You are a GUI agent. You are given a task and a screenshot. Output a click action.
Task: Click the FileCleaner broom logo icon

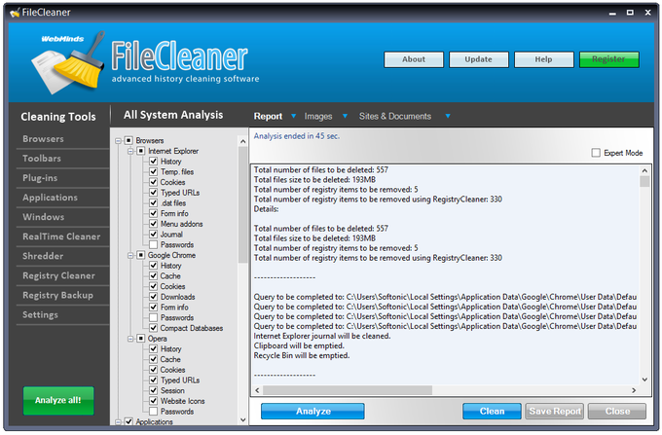68,62
